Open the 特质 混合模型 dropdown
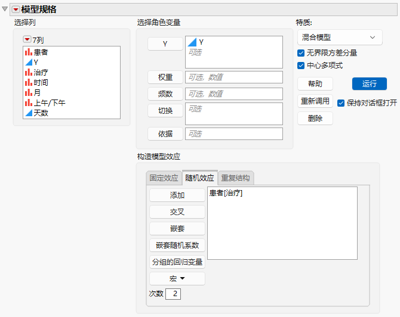Image resolution: width=400 pixels, height=317 pixels. 340,38
